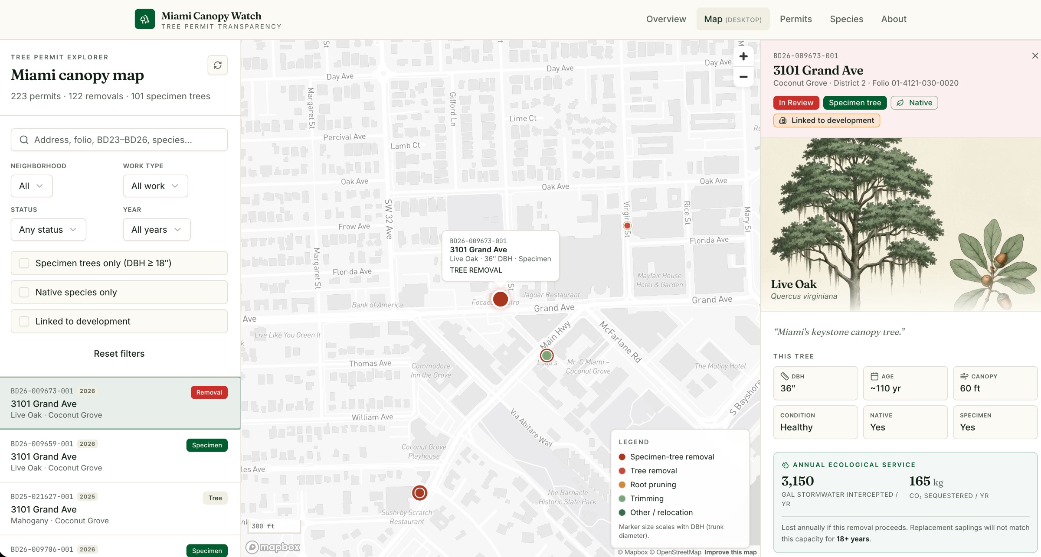
Task: Check the Linked to development filter
Action: click(24, 321)
